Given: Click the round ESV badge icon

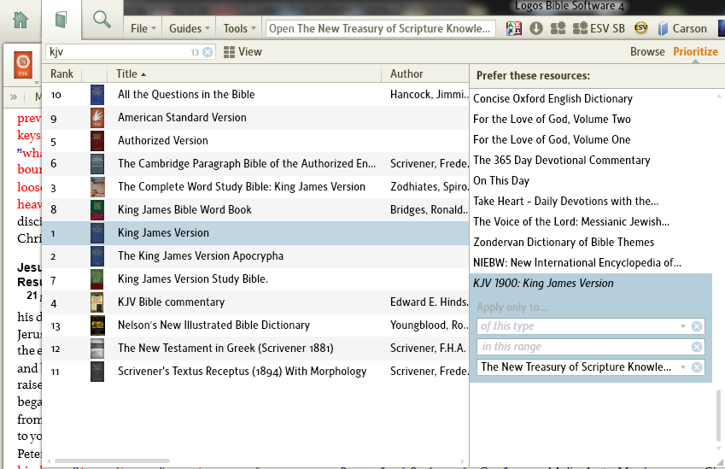Looking at the screenshot, I should pyautogui.click(x=640, y=27).
